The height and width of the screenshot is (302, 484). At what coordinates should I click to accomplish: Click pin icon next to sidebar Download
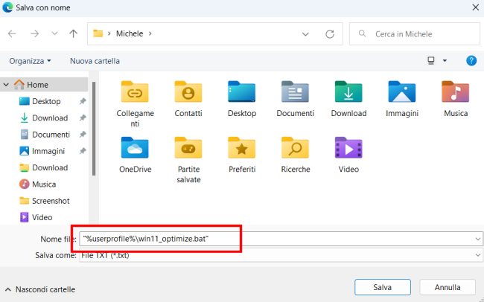coord(83,118)
